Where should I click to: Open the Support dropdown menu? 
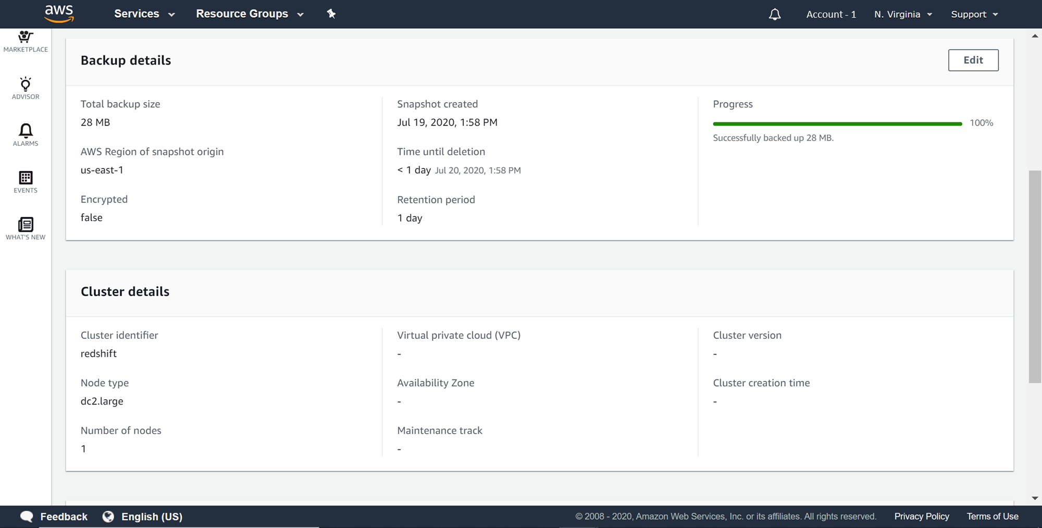(x=974, y=14)
